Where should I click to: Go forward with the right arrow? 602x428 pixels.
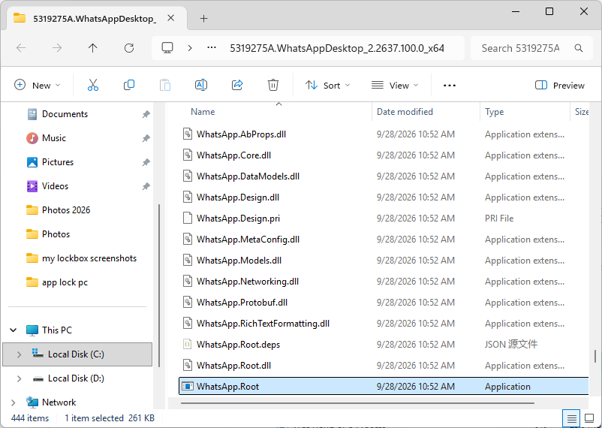(x=57, y=48)
